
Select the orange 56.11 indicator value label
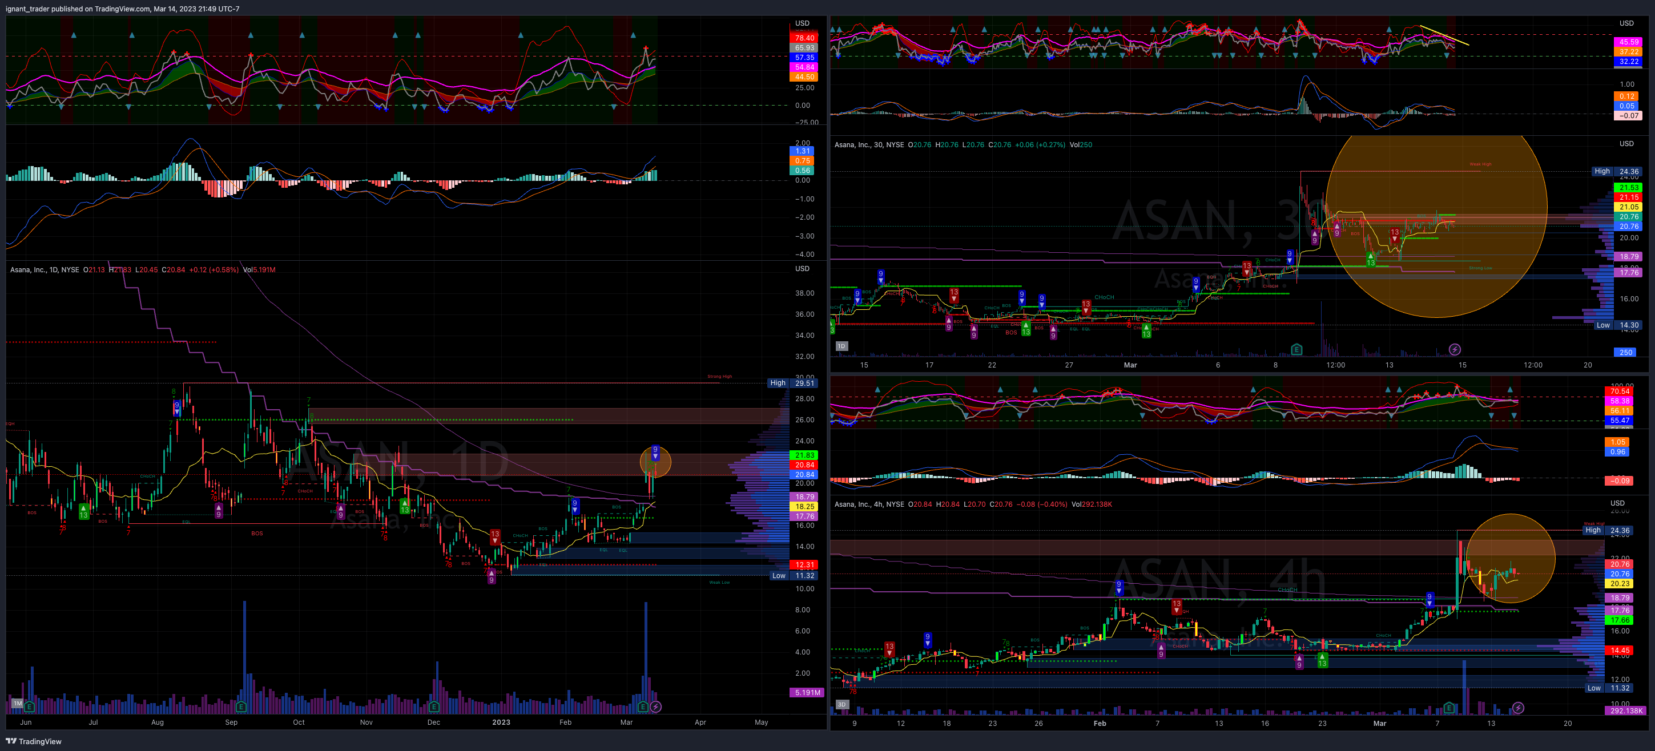pos(1619,410)
